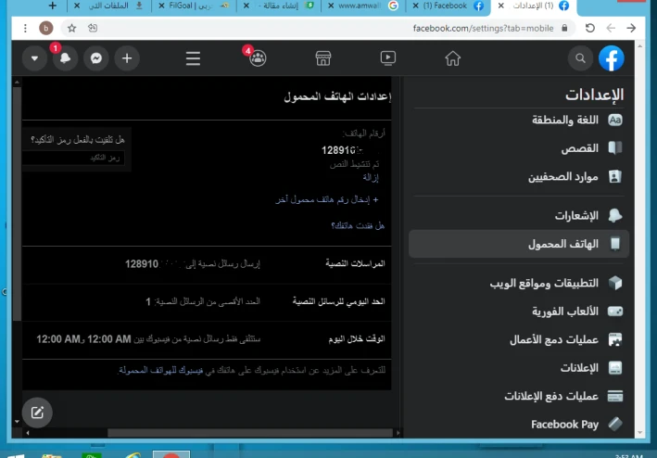The height and width of the screenshot is (458, 657).
Task: Select عمليات دمج الأعمال settings item
Action: click(x=519, y=339)
